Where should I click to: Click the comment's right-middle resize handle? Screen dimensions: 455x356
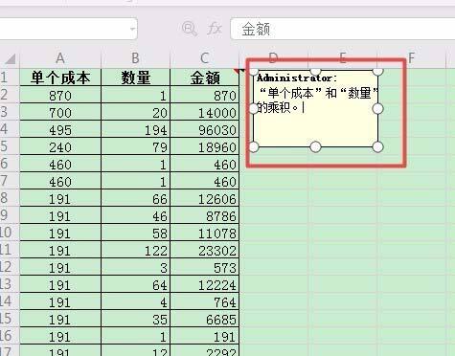point(377,109)
